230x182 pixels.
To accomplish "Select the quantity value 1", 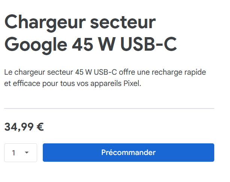I will 14,153.
